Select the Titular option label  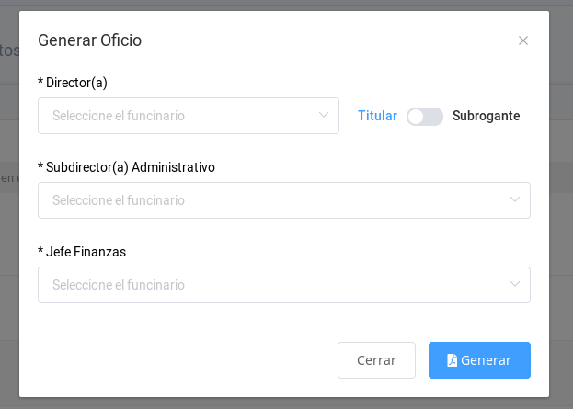[x=377, y=116]
